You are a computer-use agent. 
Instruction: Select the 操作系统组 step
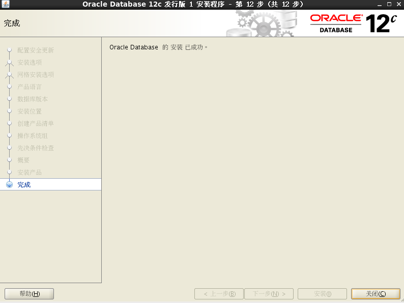coord(33,135)
